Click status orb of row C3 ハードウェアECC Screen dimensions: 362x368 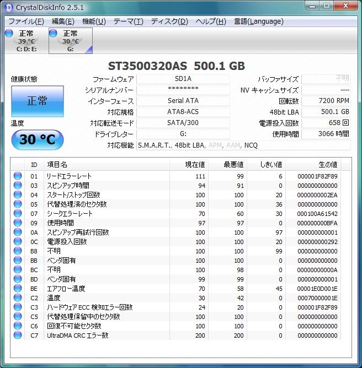point(18,307)
